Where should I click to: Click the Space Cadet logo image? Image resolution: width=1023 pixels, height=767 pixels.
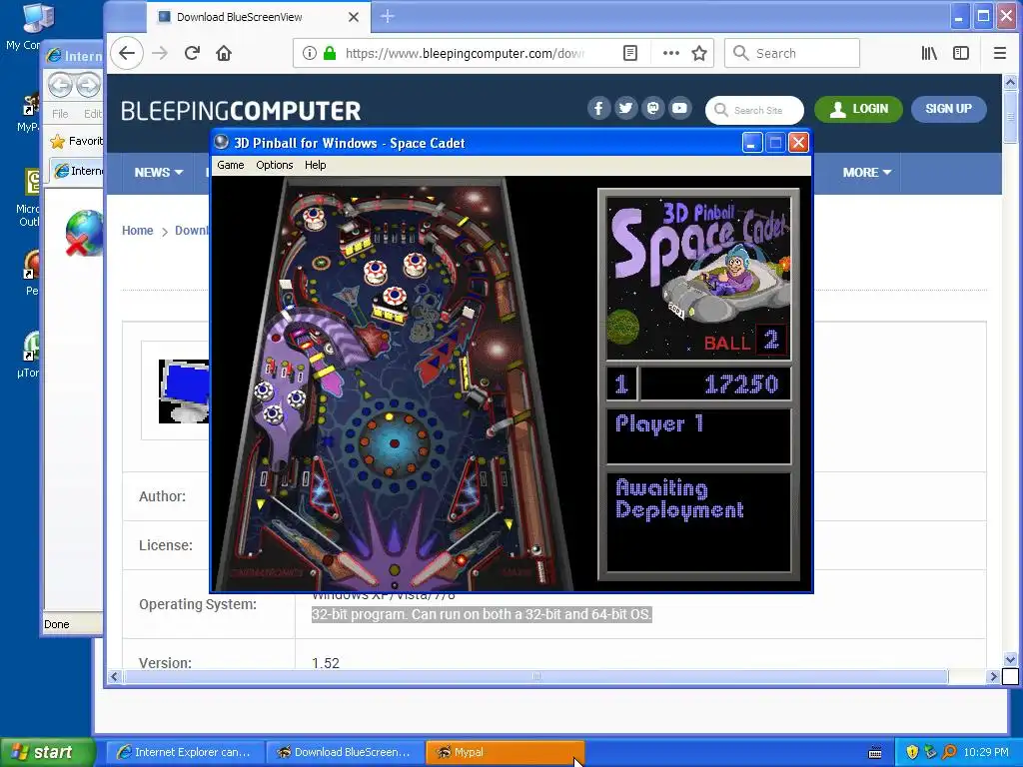point(698,279)
